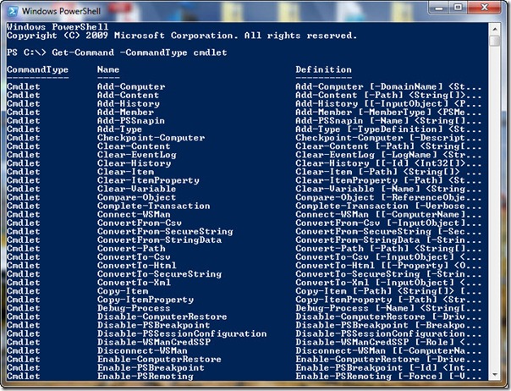The image size is (511, 391).
Task: Click 'Copy-ItemProperty' in the Name column
Action: (x=146, y=300)
